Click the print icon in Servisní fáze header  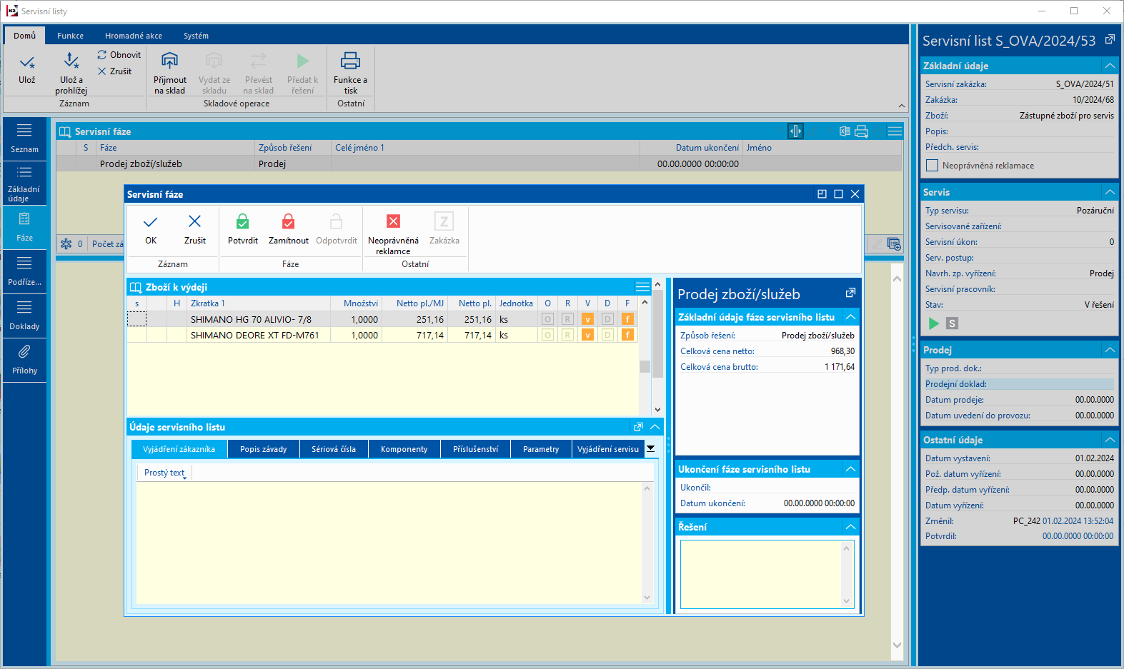click(x=861, y=131)
